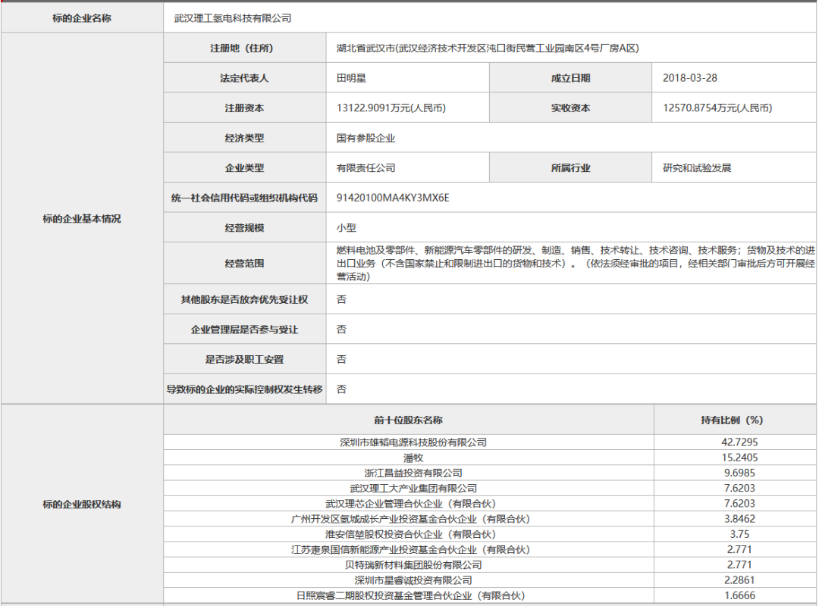Select the ratio 2.2861
819x606 pixels.
tap(739, 580)
